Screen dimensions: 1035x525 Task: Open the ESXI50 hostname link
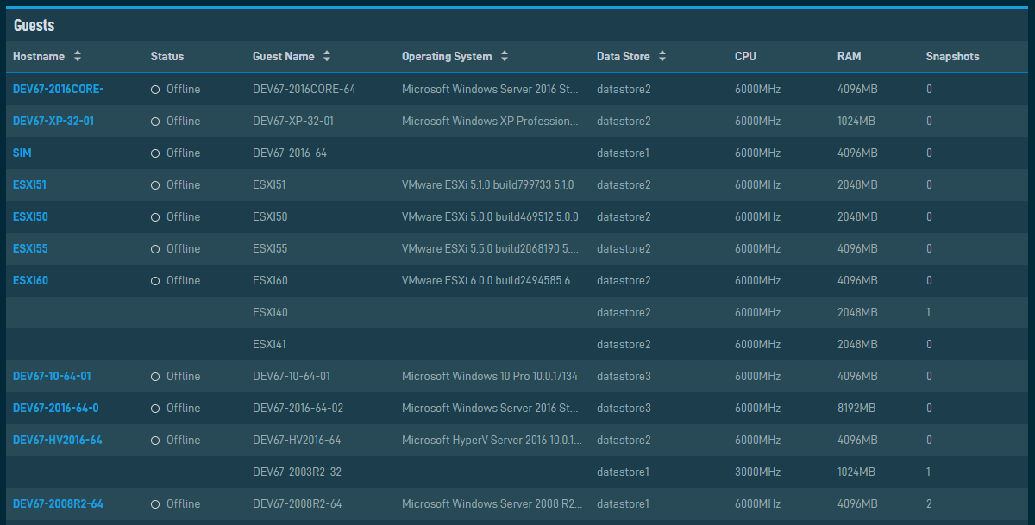[30, 216]
